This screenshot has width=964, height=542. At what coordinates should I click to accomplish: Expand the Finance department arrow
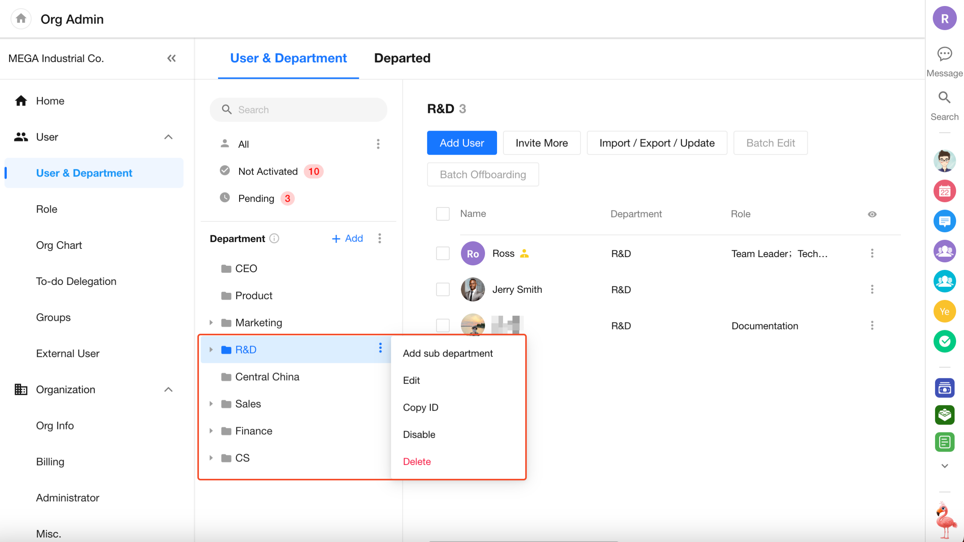tap(211, 431)
